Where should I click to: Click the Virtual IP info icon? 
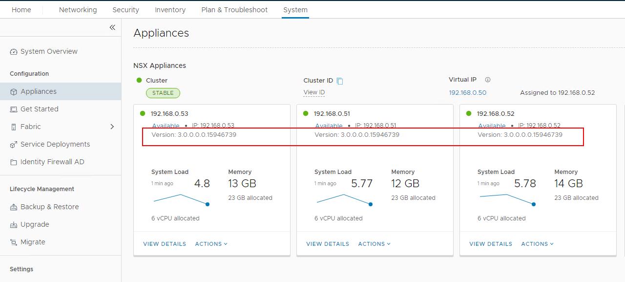tap(487, 80)
